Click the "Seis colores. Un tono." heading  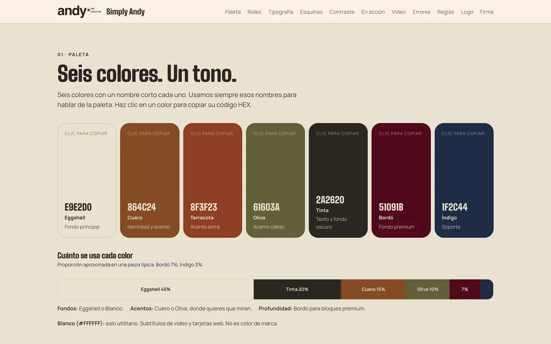pos(147,74)
